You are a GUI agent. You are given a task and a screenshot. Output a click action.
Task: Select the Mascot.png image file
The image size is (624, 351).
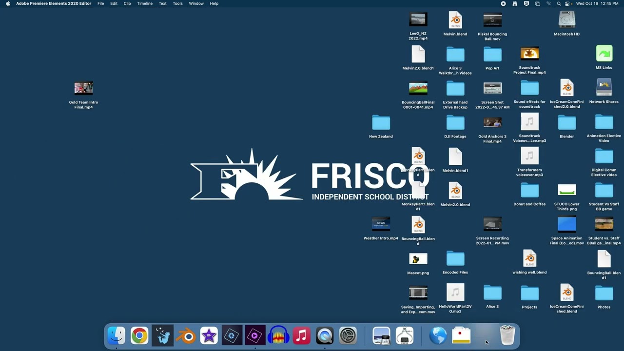(x=418, y=259)
